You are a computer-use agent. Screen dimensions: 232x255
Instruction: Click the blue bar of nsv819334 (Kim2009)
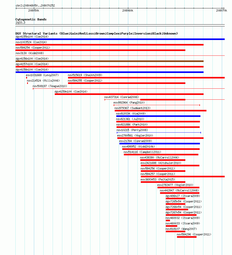click(x=158, y=116)
